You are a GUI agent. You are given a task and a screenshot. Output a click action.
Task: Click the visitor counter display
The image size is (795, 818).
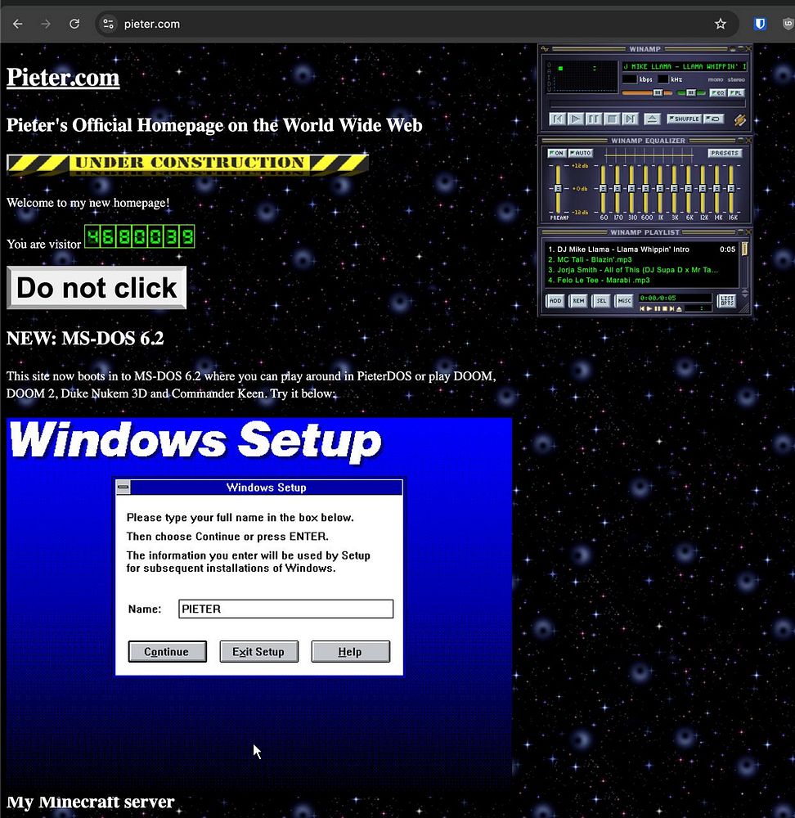coord(139,237)
